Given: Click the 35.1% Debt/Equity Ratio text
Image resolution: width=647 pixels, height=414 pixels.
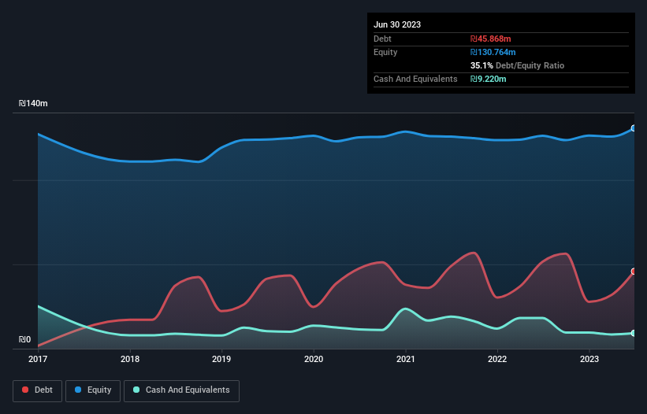Looking at the screenshot, I should pyautogui.click(x=517, y=65).
